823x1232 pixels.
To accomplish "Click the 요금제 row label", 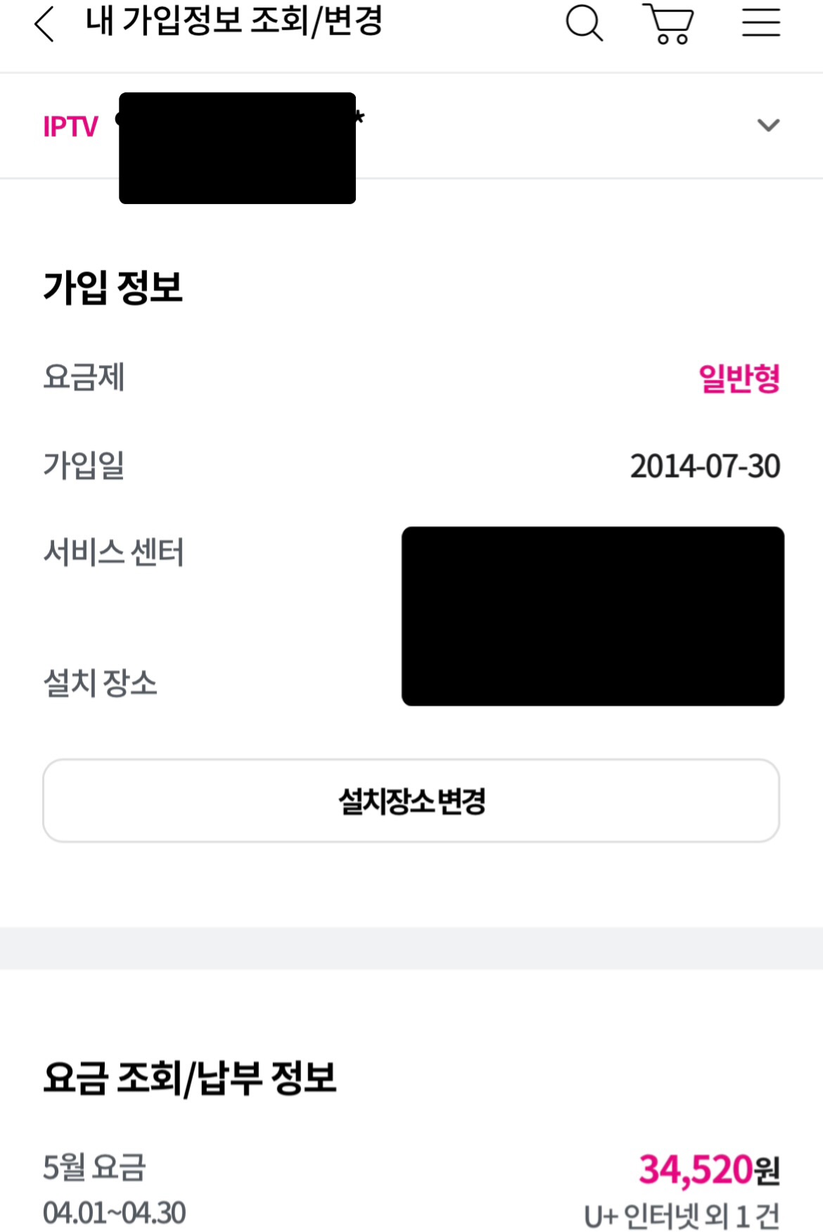I will coord(84,376).
